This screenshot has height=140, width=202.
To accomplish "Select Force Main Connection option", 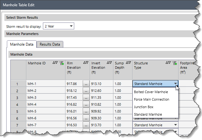I will 152,99.
